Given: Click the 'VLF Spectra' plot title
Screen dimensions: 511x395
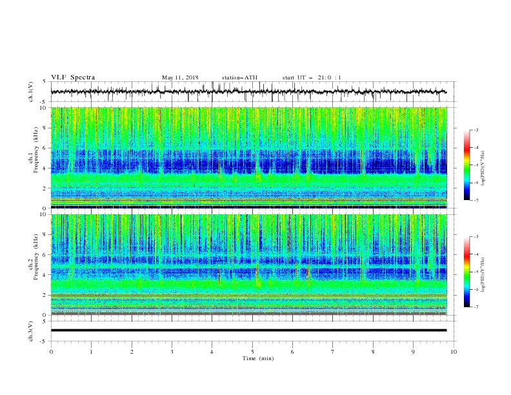Looking at the screenshot, I should tap(73, 77).
